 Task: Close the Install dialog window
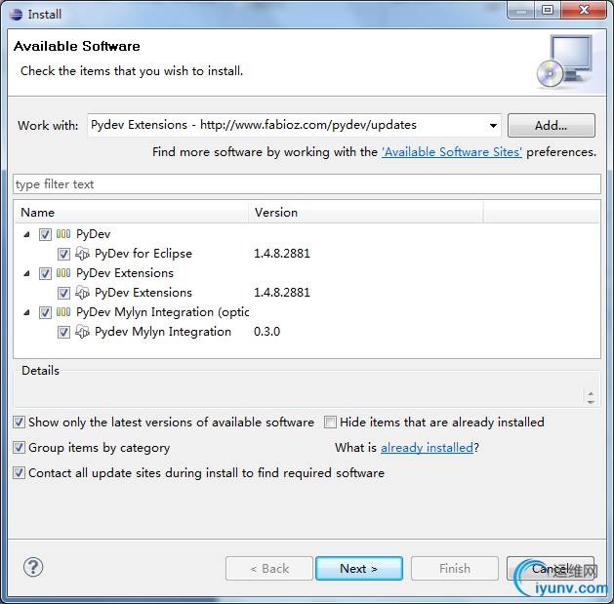pos(584,10)
